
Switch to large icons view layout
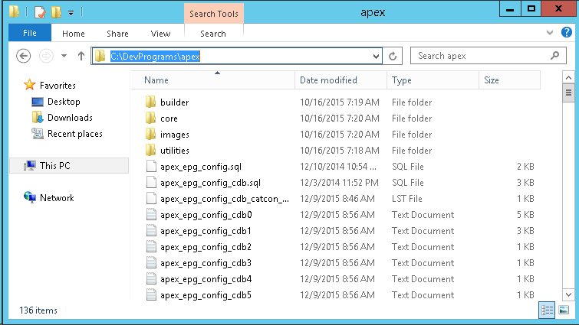tap(564, 310)
